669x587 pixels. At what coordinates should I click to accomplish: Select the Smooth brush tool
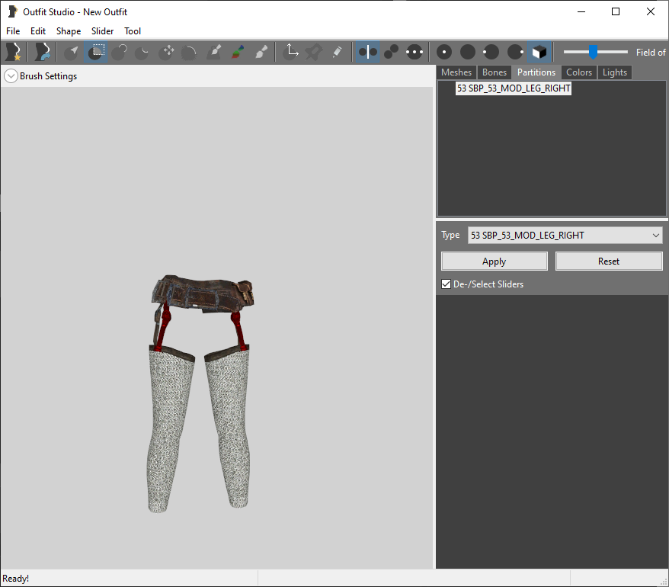[189, 52]
